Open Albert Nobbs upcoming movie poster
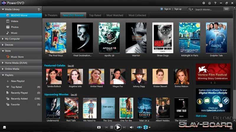 coord(163,108)
